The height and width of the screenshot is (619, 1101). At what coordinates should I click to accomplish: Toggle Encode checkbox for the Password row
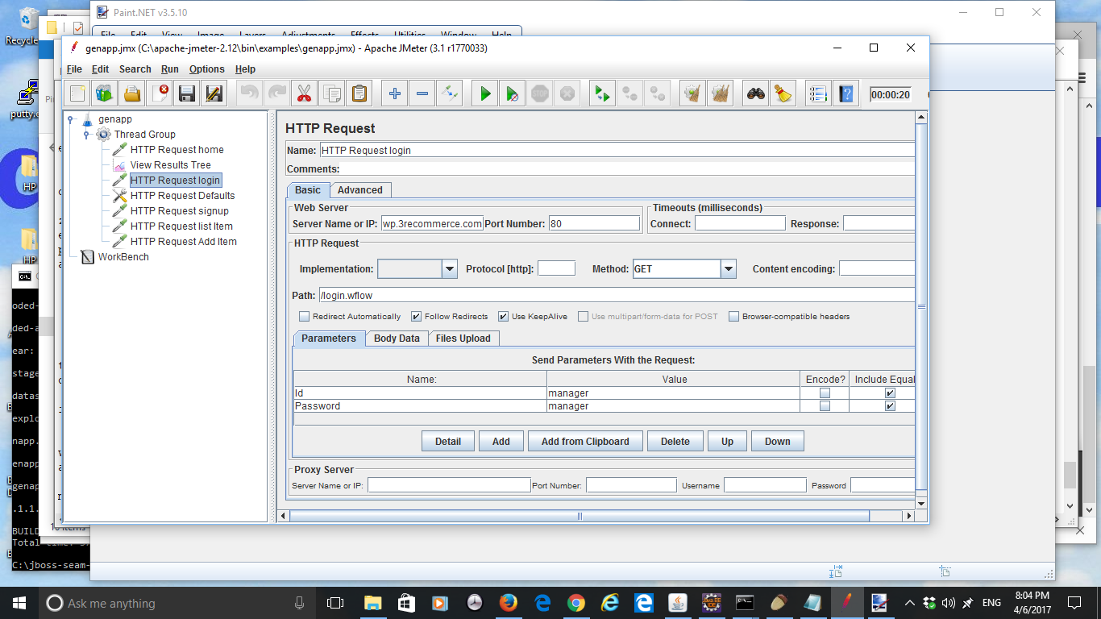coord(825,406)
